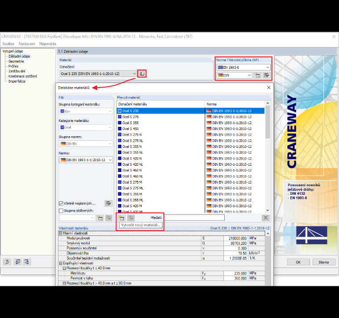The width and height of the screenshot is (339, 318).
Task: Click edit material icon beside Hledat
Action: pyautogui.click(x=131, y=218)
